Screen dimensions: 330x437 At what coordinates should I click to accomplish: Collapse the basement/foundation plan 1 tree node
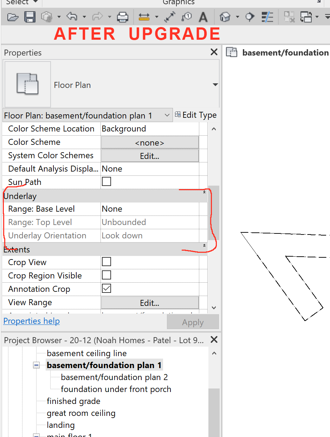point(36,365)
